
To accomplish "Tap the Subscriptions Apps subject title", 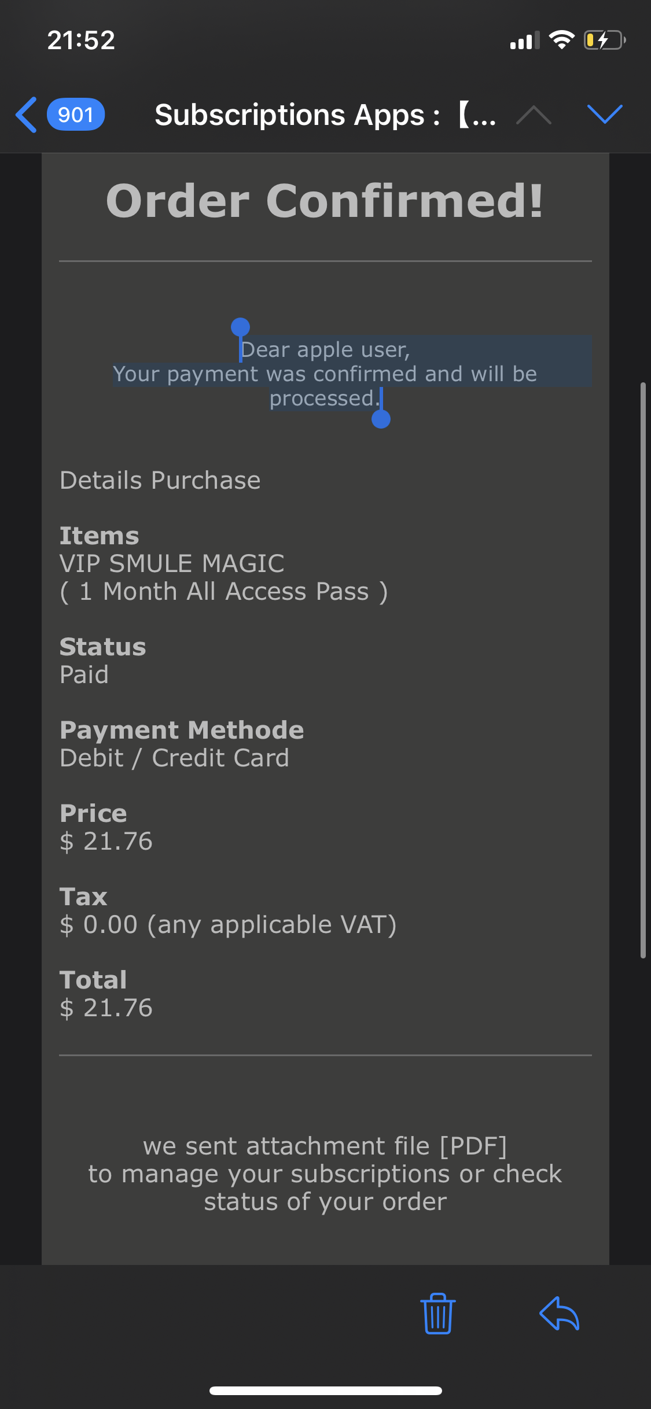I will pyautogui.click(x=325, y=115).
